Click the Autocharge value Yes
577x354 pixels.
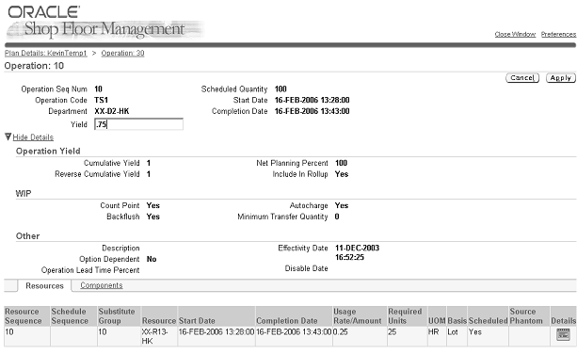point(342,205)
